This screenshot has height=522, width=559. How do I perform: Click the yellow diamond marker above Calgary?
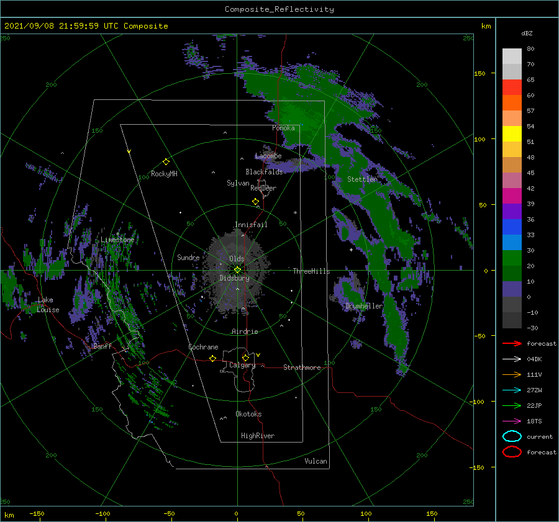coord(245,358)
